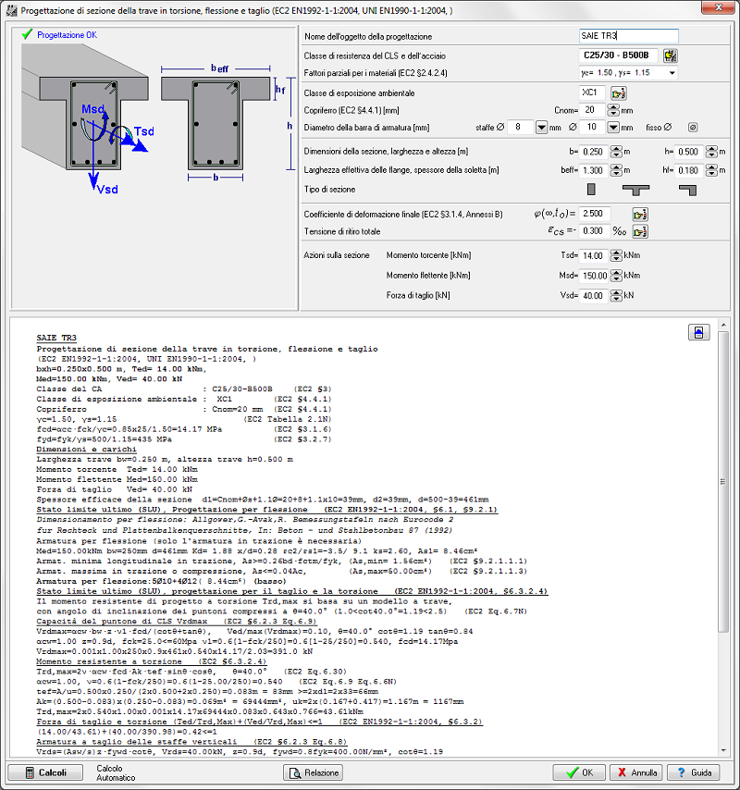Confirm with the OK button
Screen dimensions: 740x790
coord(580,772)
